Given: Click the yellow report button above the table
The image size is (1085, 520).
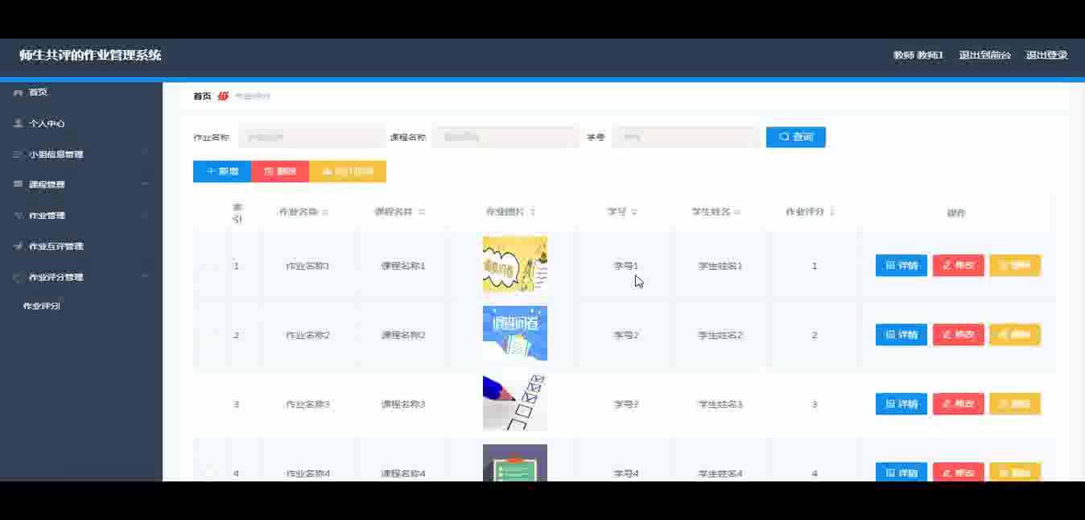Looking at the screenshot, I should pos(348,171).
